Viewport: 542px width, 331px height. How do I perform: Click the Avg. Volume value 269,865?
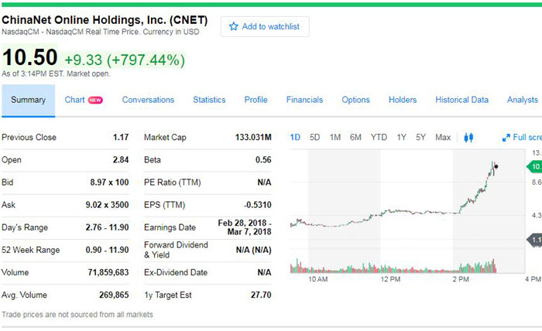click(x=114, y=295)
